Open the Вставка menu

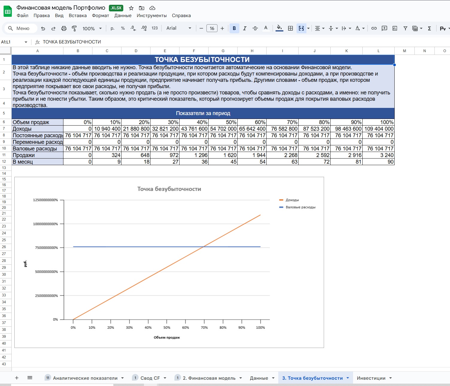click(77, 16)
